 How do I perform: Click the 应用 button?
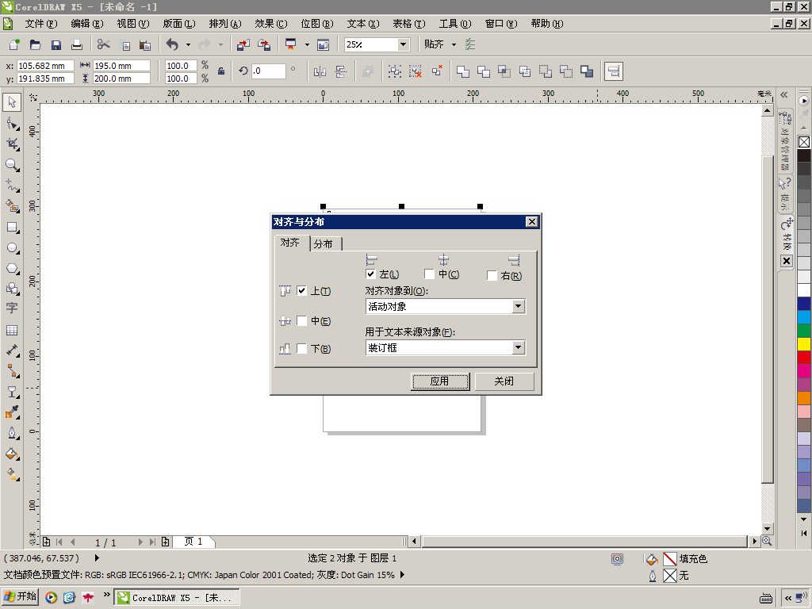click(440, 381)
